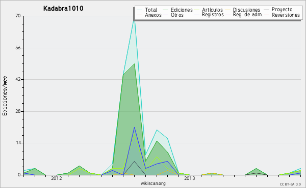Image resolution: width=306 pixels, height=188 pixels.
Task: Click the 0 y-axis value
Action: pos(19,175)
